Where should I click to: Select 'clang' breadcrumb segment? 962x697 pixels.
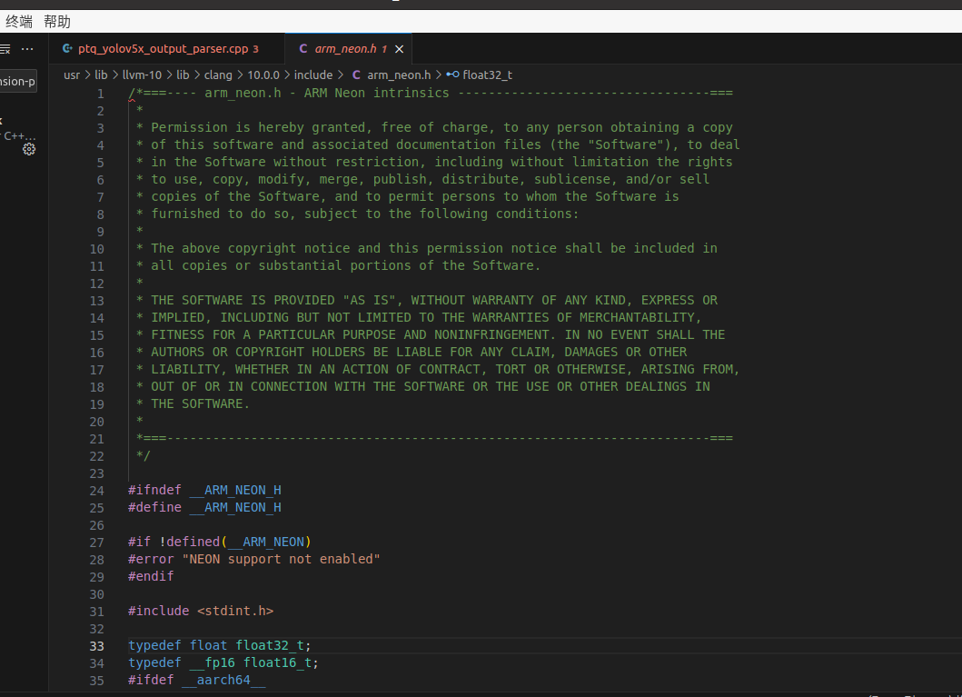(x=218, y=75)
